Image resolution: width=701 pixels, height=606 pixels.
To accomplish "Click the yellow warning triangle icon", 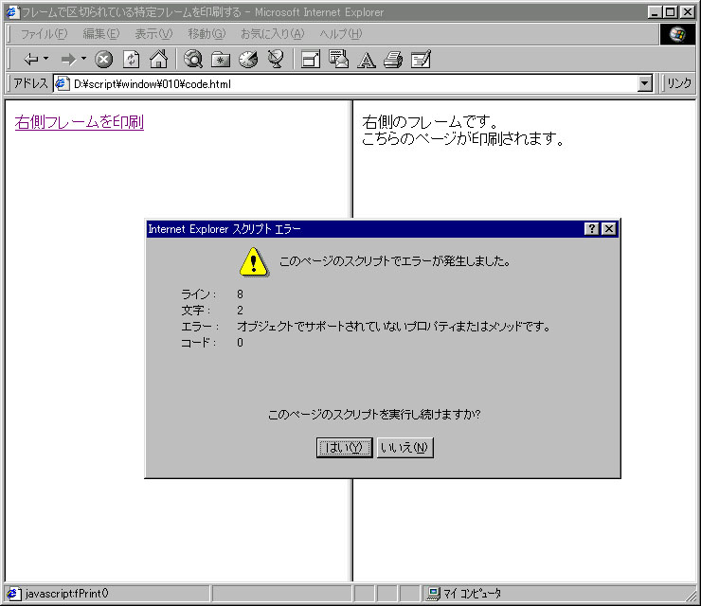I will (254, 262).
